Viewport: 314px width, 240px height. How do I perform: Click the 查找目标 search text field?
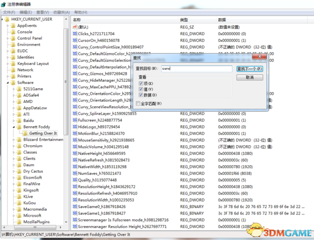point(197,69)
